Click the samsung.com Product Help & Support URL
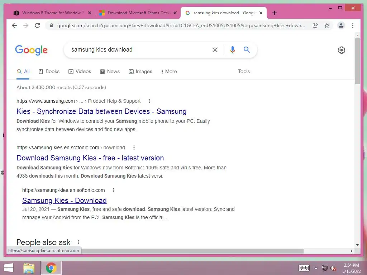Image resolution: width=367 pixels, height=275 pixels. [x=78, y=101]
